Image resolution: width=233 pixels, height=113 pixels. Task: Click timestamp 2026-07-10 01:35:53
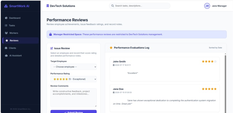point(123,92)
